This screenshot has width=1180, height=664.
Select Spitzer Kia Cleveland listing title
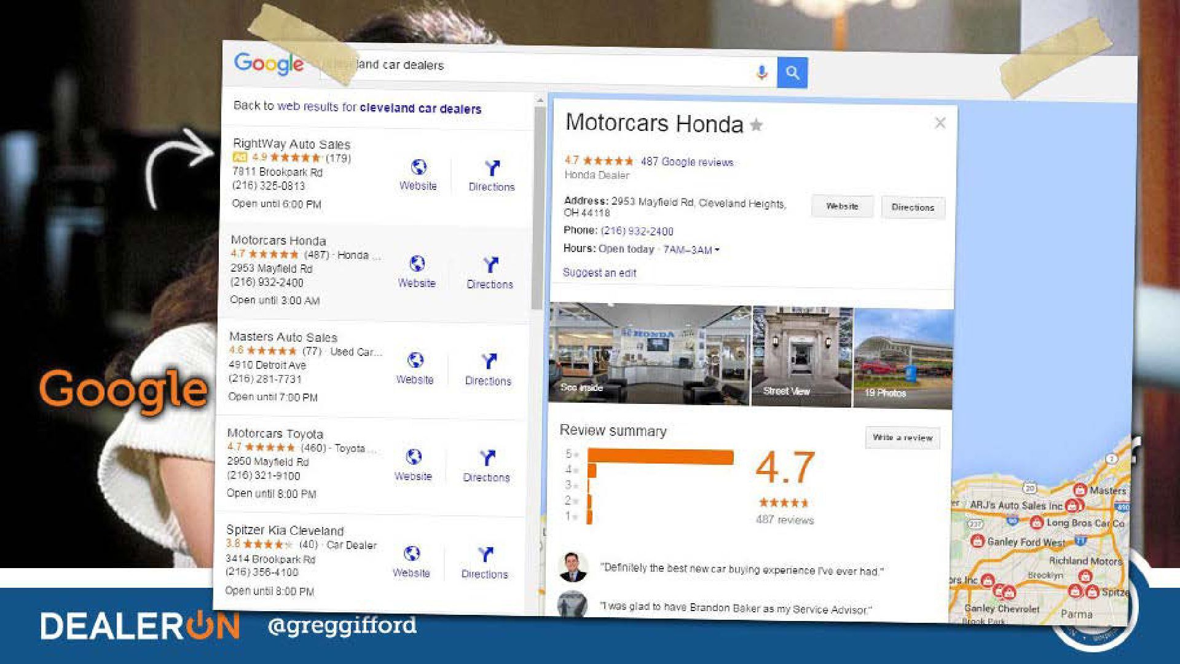point(285,530)
